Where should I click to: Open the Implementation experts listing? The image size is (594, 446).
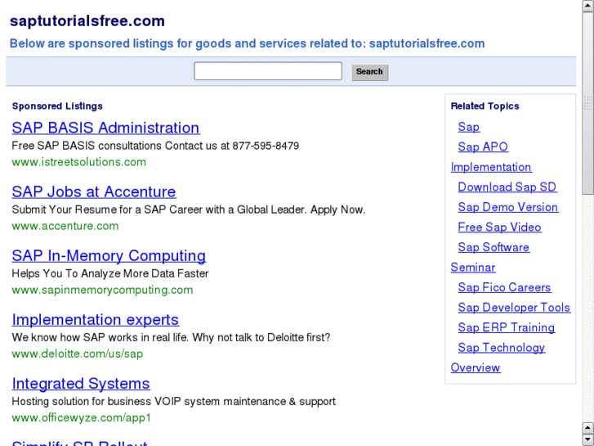tap(96, 320)
